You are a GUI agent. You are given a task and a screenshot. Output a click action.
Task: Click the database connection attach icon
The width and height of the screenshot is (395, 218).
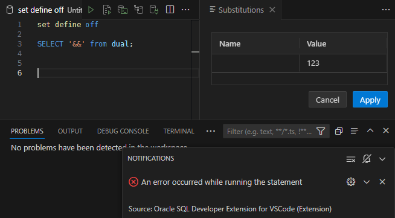(x=154, y=10)
